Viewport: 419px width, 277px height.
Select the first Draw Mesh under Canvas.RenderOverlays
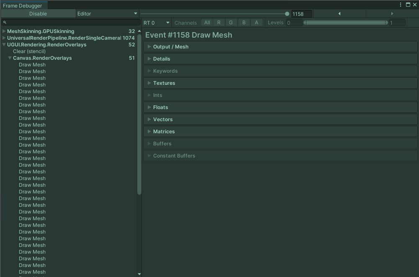(32, 64)
